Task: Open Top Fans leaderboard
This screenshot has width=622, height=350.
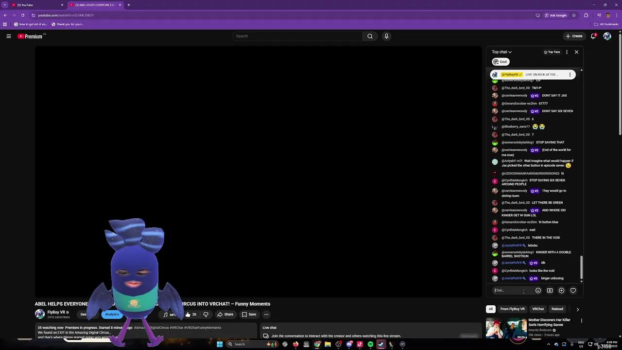Action: click(x=552, y=52)
